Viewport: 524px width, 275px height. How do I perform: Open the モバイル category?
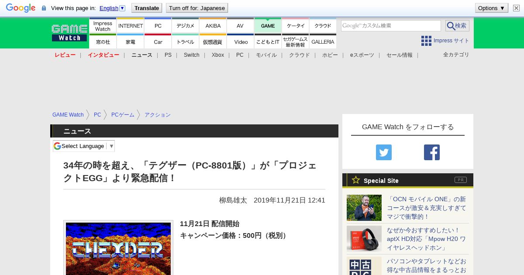266,55
